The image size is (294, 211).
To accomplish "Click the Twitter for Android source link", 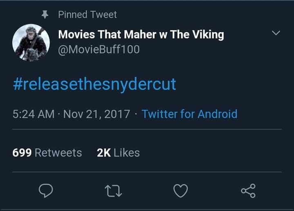I will (x=189, y=114).
